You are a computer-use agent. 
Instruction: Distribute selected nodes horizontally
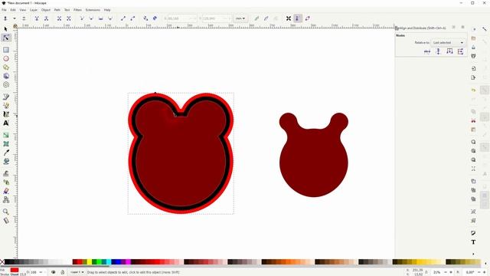pos(449,51)
